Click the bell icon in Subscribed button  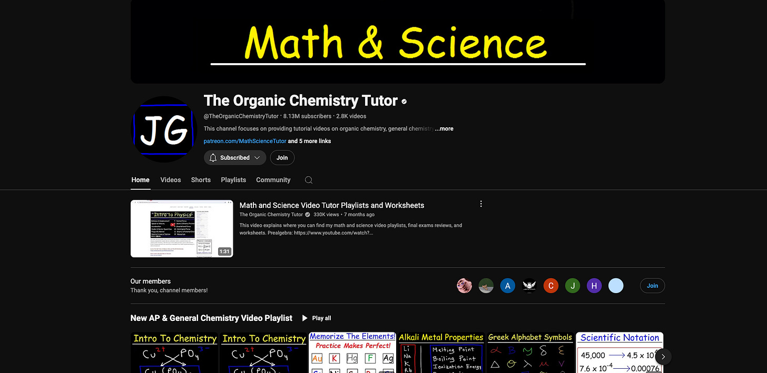213,158
